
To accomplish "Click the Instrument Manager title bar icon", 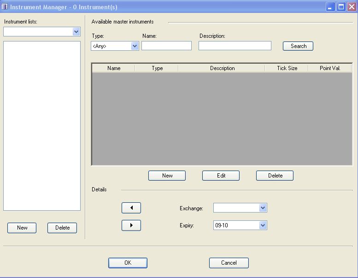I will 5,7.
